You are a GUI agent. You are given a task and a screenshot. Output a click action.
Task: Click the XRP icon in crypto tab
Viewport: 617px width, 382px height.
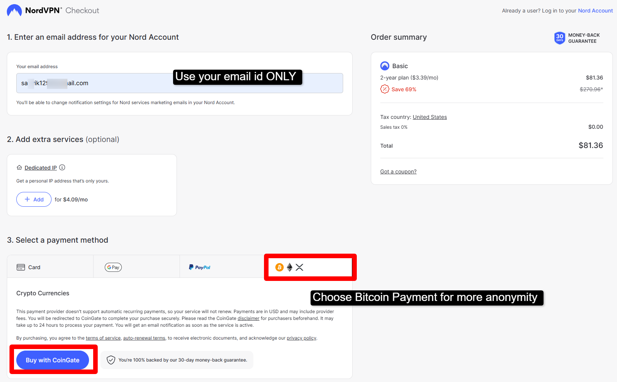pyautogui.click(x=300, y=267)
